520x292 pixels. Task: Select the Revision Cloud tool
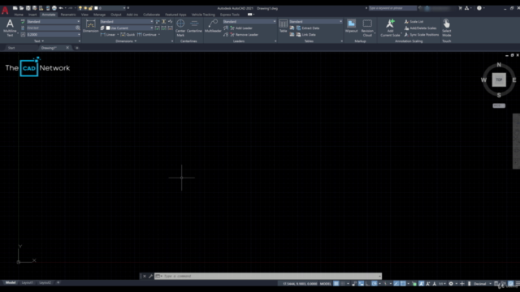pyautogui.click(x=367, y=28)
